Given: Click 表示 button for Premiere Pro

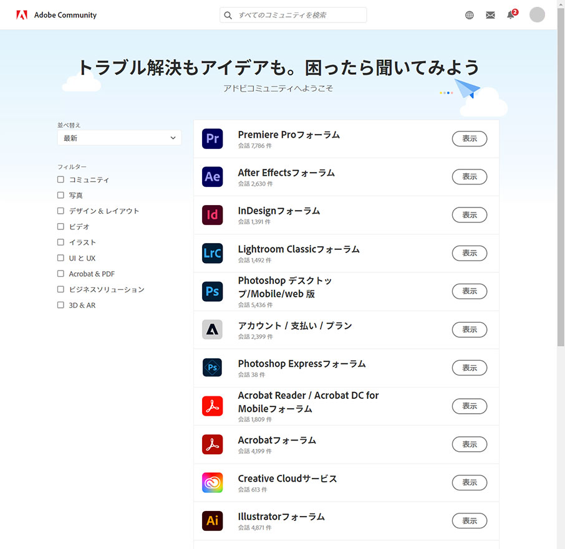Looking at the screenshot, I should pyautogui.click(x=470, y=138).
